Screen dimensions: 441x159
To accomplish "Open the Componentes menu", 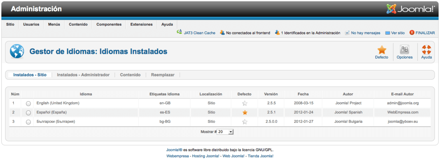I will point(109,24).
